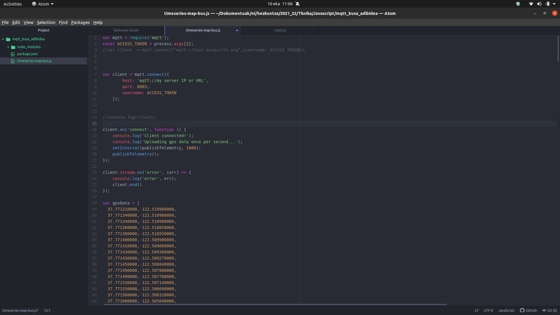Viewport: 560px width, 315px height.
Task: Expand the node_modules folder chevron
Action: click(8, 47)
